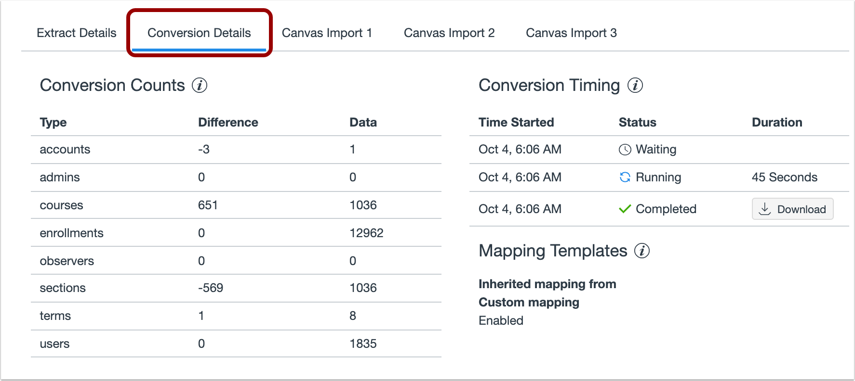Click the Conversion Counts info icon

pyautogui.click(x=200, y=85)
